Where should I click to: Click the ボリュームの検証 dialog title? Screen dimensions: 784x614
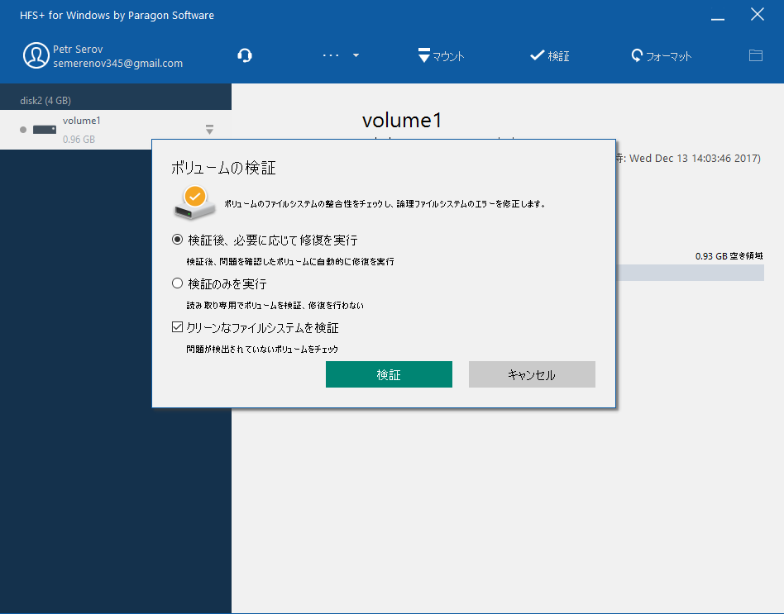coord(223,168)
